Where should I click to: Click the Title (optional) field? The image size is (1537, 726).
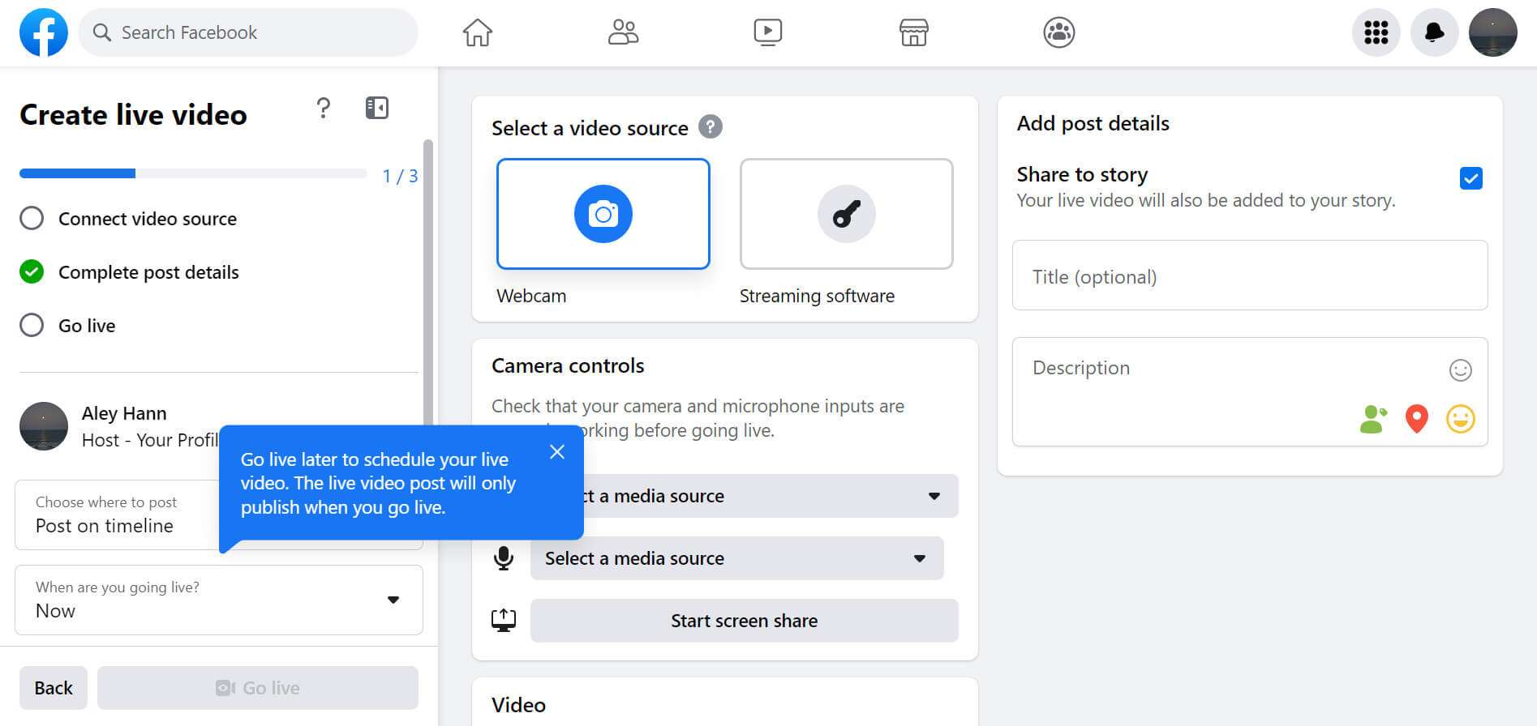coord(1250,275)
